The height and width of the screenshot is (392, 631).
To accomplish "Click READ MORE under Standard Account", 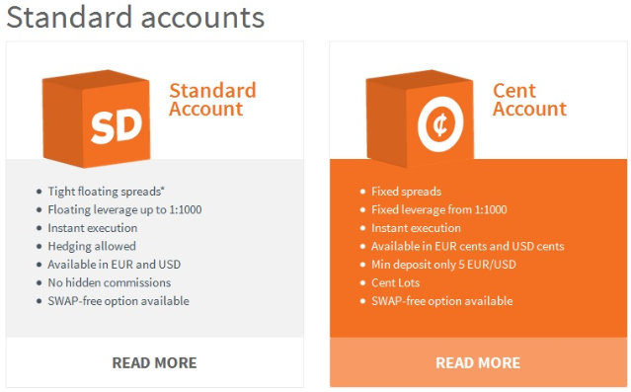I will 154,362.
